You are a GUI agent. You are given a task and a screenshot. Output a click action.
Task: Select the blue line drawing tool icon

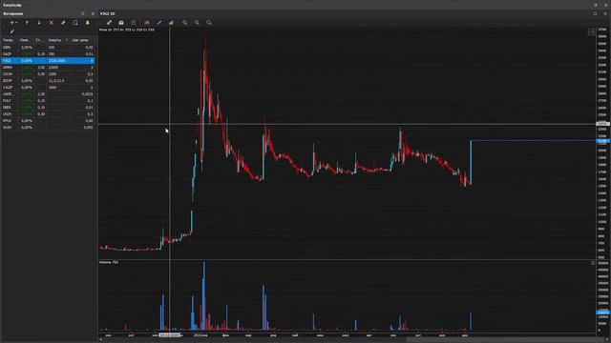coord(159,23)
